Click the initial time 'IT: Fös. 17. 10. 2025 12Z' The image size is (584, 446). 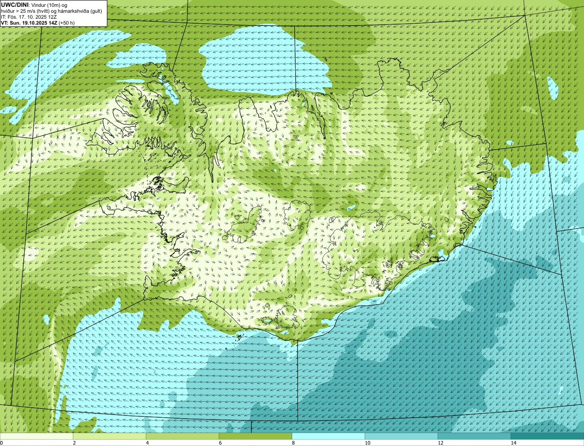point(29,16)
